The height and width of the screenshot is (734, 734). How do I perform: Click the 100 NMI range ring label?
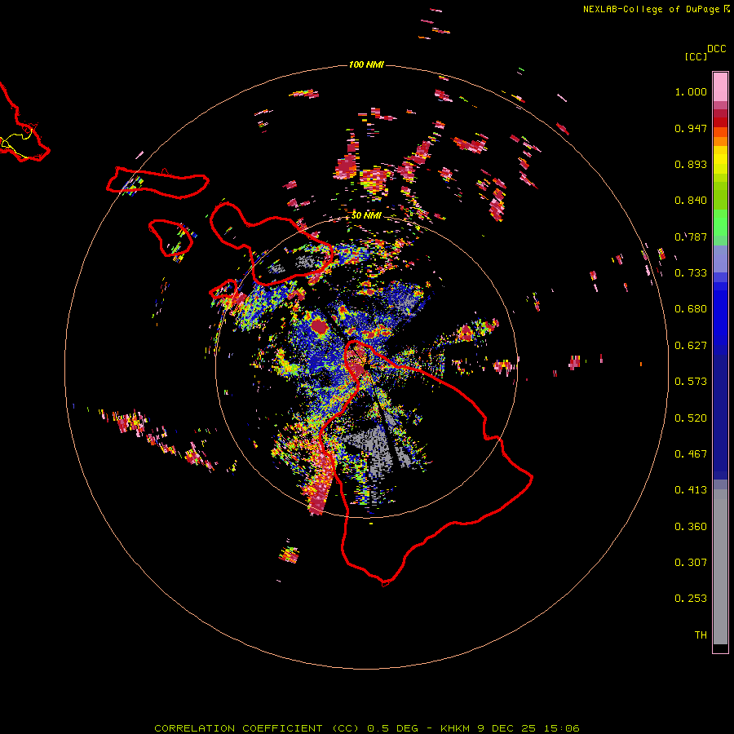[x=366, y=64]
